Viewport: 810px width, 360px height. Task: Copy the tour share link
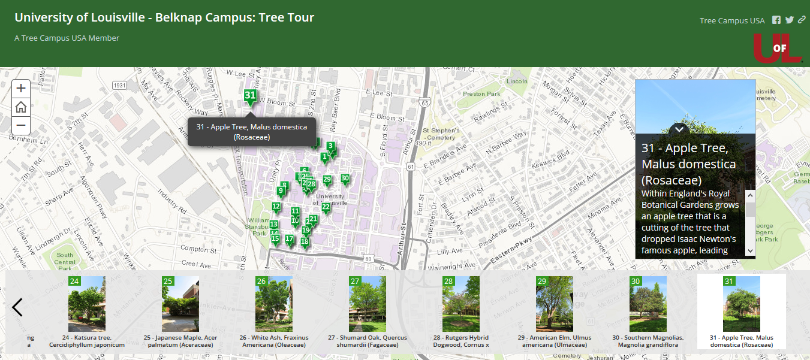coord(802,20)
